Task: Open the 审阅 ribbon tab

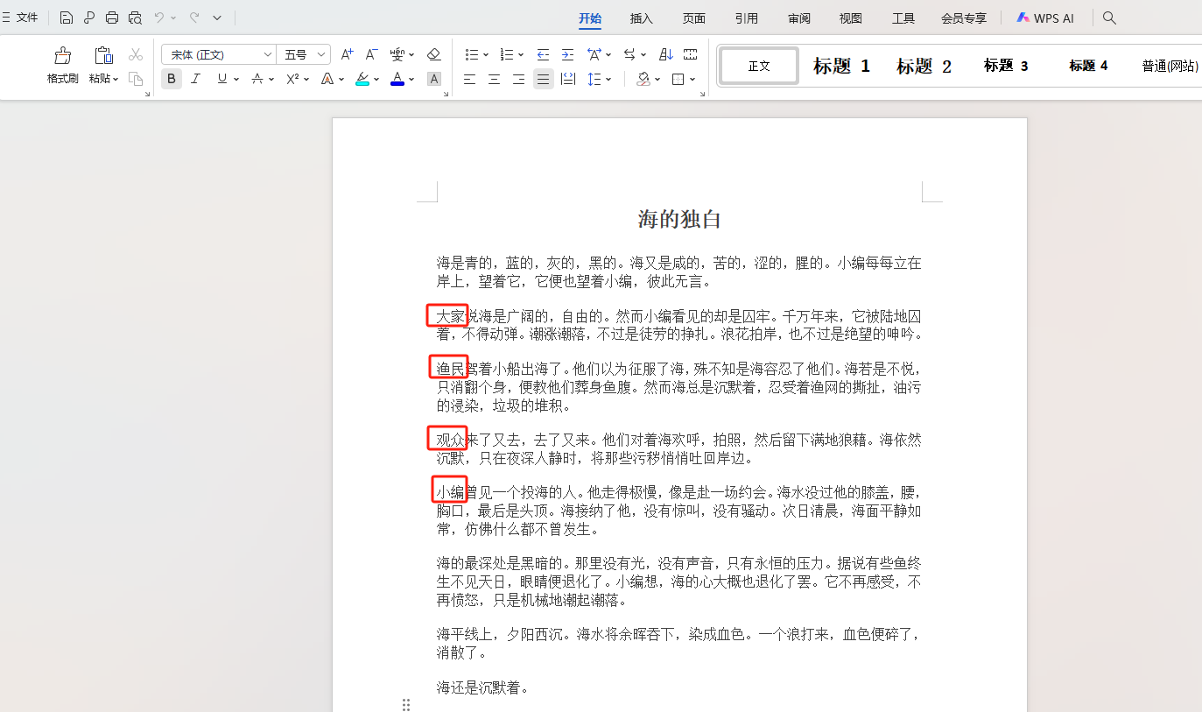Action: (798, 18)
